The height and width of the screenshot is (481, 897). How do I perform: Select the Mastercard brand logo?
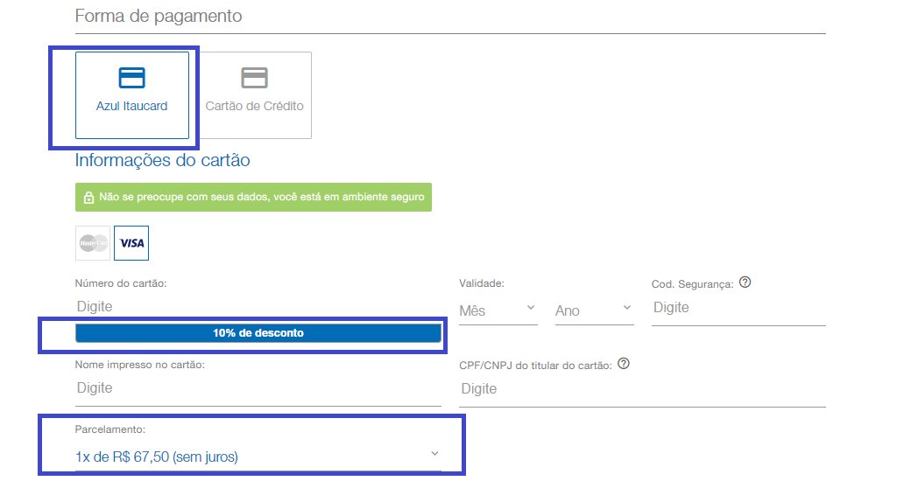(x=93, y=243)
